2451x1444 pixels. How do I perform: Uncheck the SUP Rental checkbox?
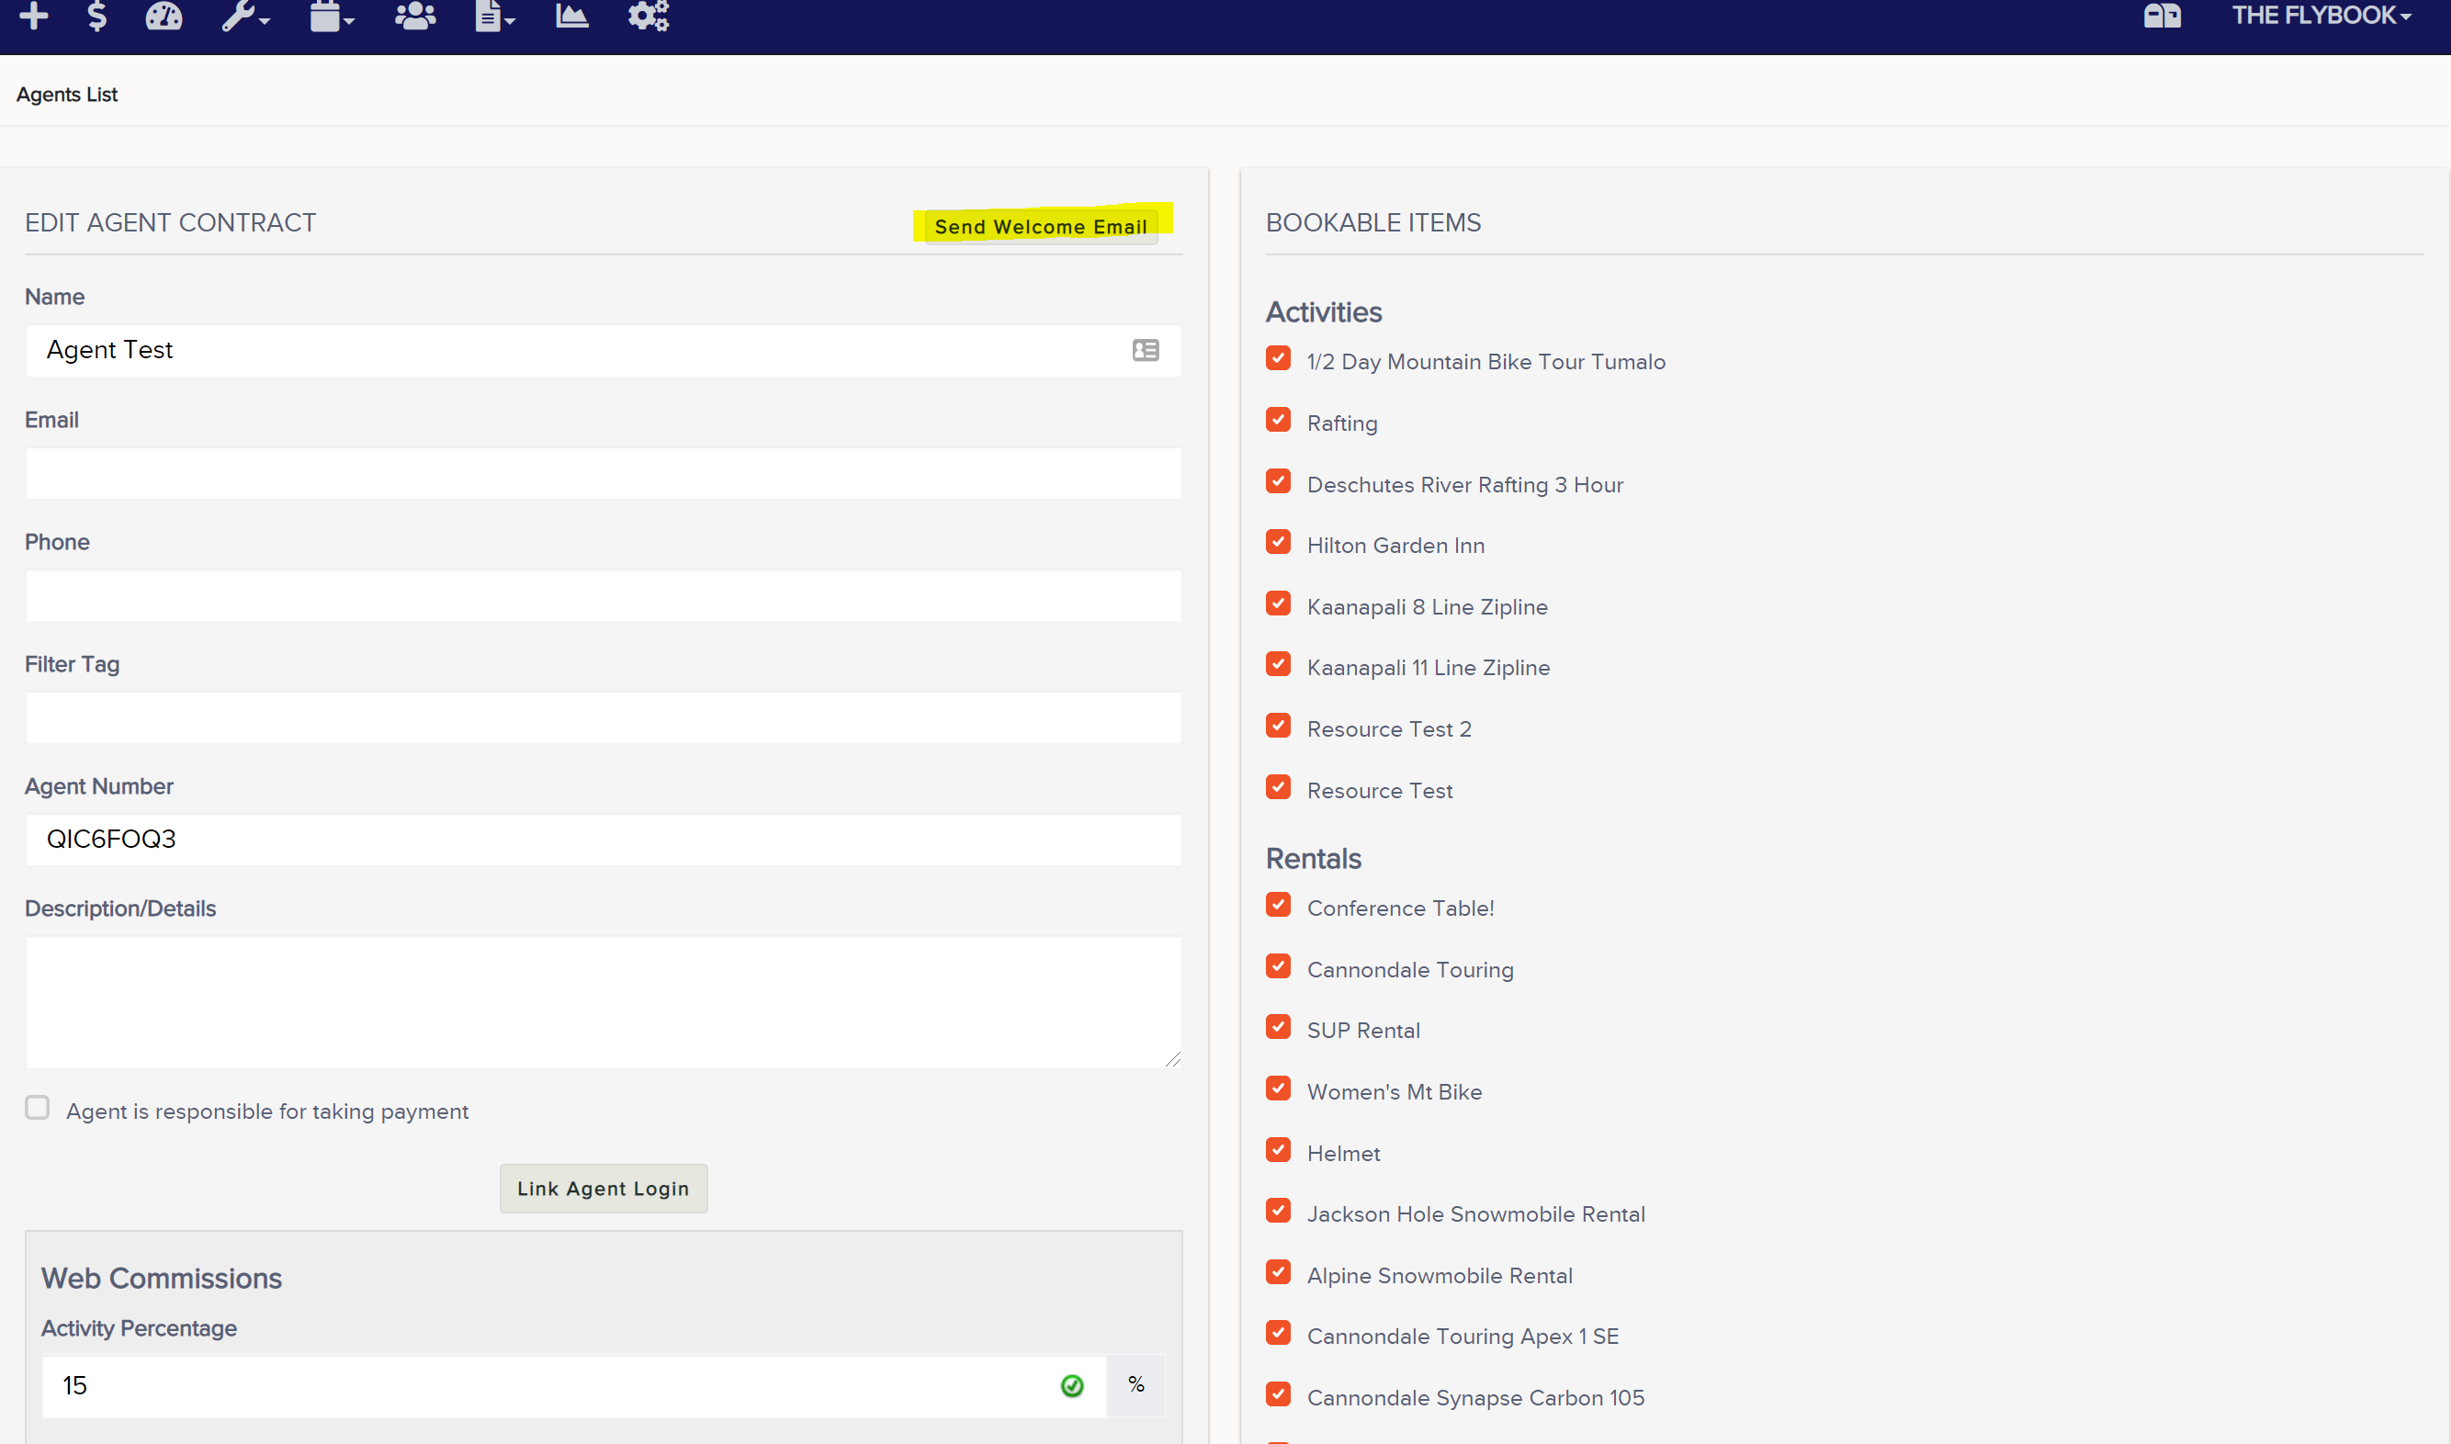[x=1279, y=1027]
